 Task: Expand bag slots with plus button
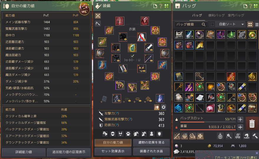point(240,119)
